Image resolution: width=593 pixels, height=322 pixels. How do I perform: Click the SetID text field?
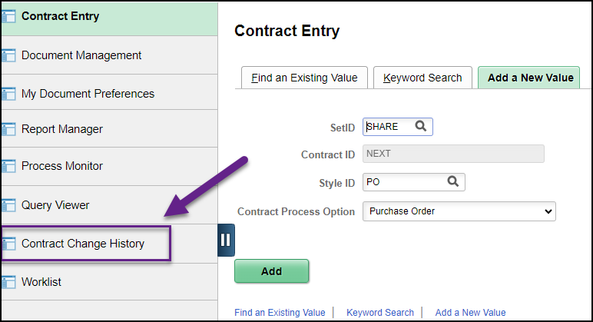(x=388, y=127)
